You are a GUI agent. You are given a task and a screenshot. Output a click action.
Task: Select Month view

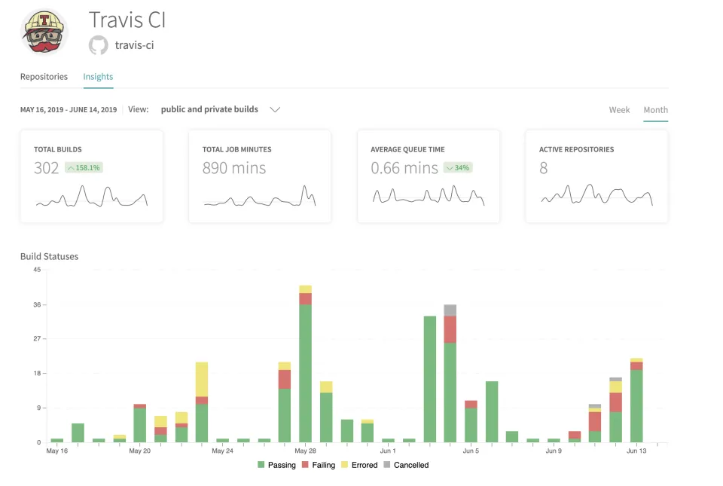656,110
